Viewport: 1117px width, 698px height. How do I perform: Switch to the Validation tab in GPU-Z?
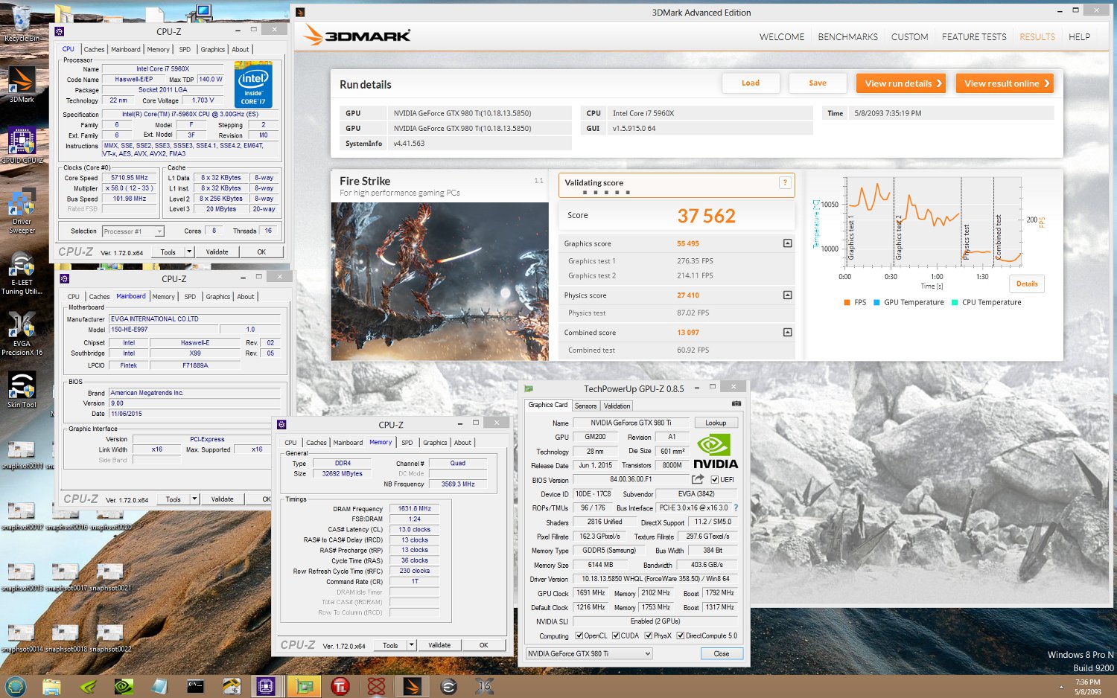[x=617, y=406]
